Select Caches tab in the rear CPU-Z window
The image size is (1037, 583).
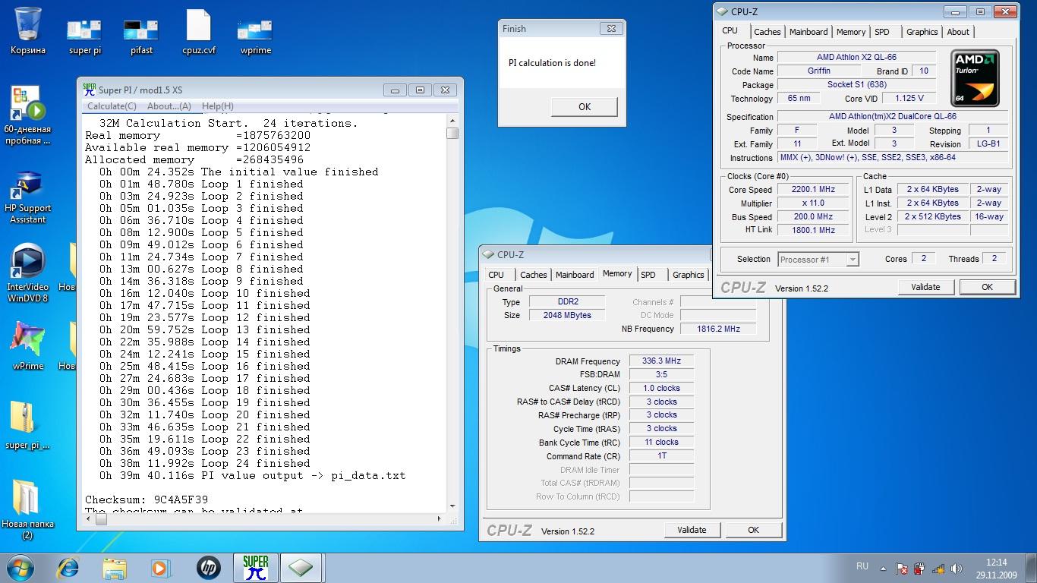533,275
